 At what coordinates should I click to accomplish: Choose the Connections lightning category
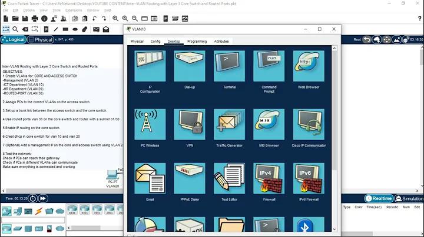(x=39, y=211)
